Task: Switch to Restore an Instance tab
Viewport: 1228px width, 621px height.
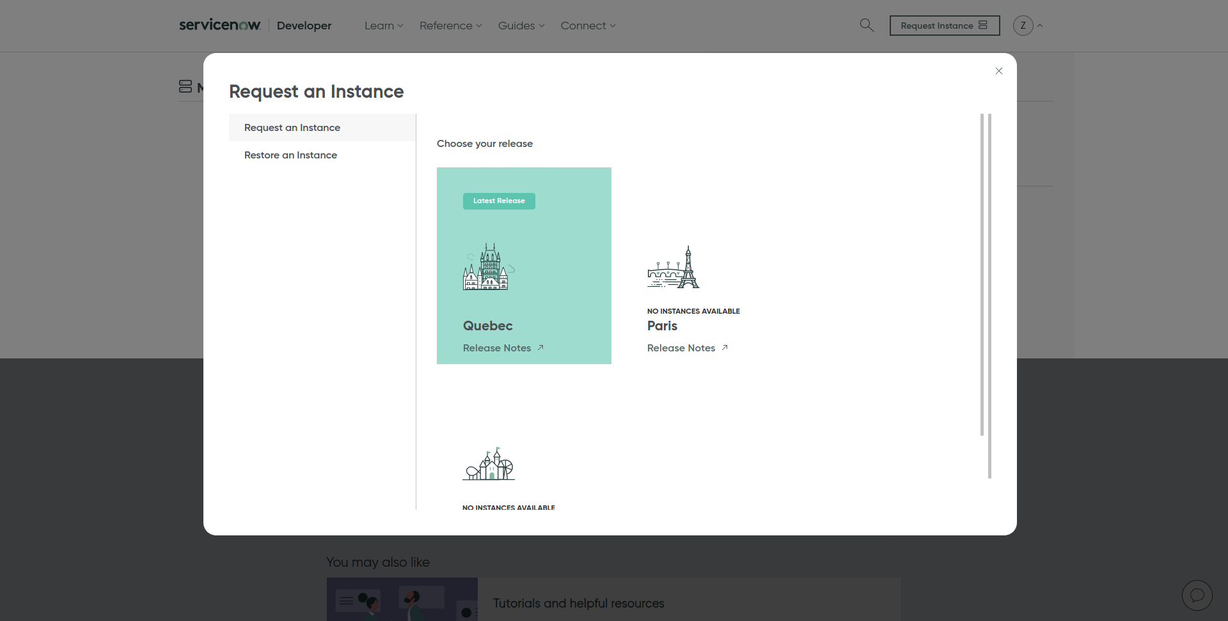Action: [x=290, y=155]
